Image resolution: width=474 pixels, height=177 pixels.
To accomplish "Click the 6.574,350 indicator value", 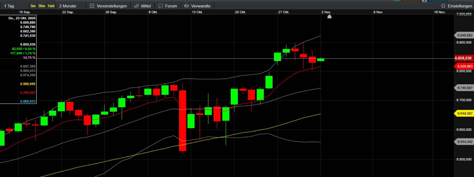I will coord(28,75).
